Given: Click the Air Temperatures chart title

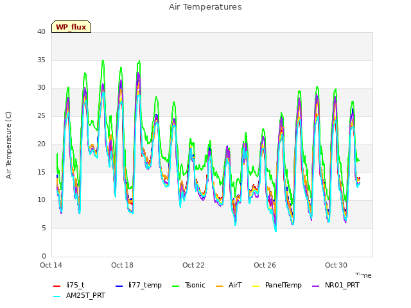Looking at the screenshot, I should click(205, 7).
